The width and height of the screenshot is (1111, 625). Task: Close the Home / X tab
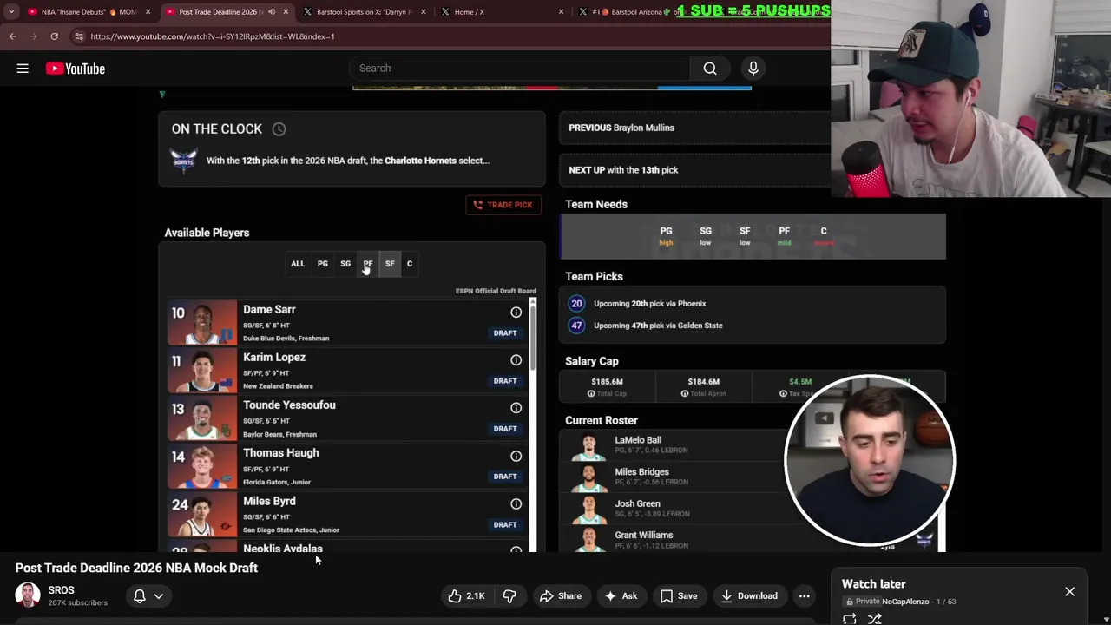coord(561,12)
